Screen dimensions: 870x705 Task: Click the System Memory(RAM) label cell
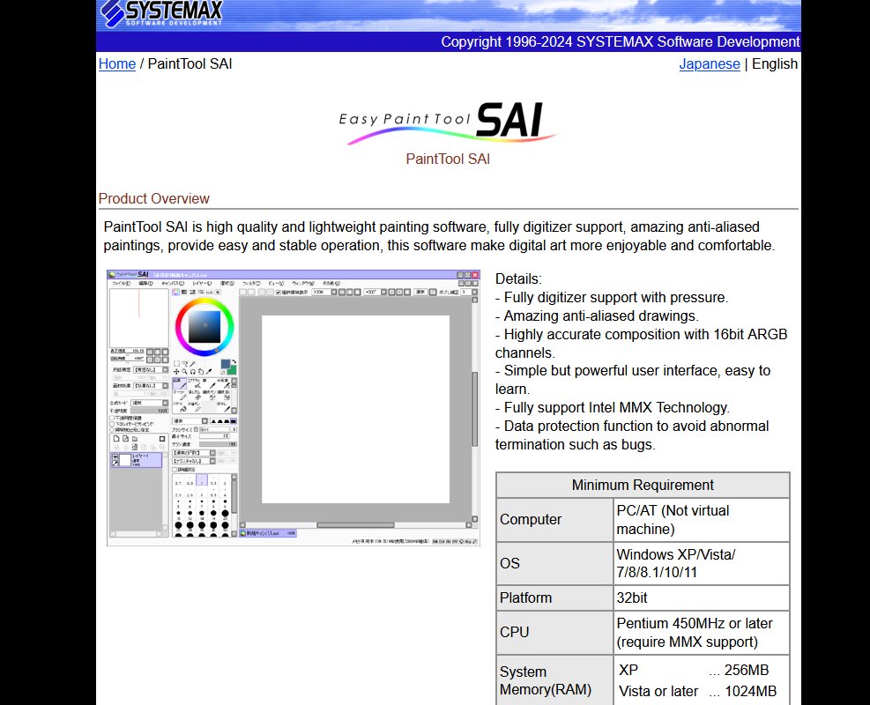554,680
